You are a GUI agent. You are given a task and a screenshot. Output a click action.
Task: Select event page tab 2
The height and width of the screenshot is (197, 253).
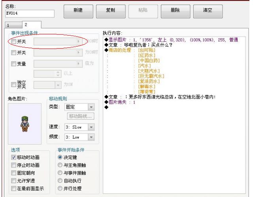[x=32, y=24]
